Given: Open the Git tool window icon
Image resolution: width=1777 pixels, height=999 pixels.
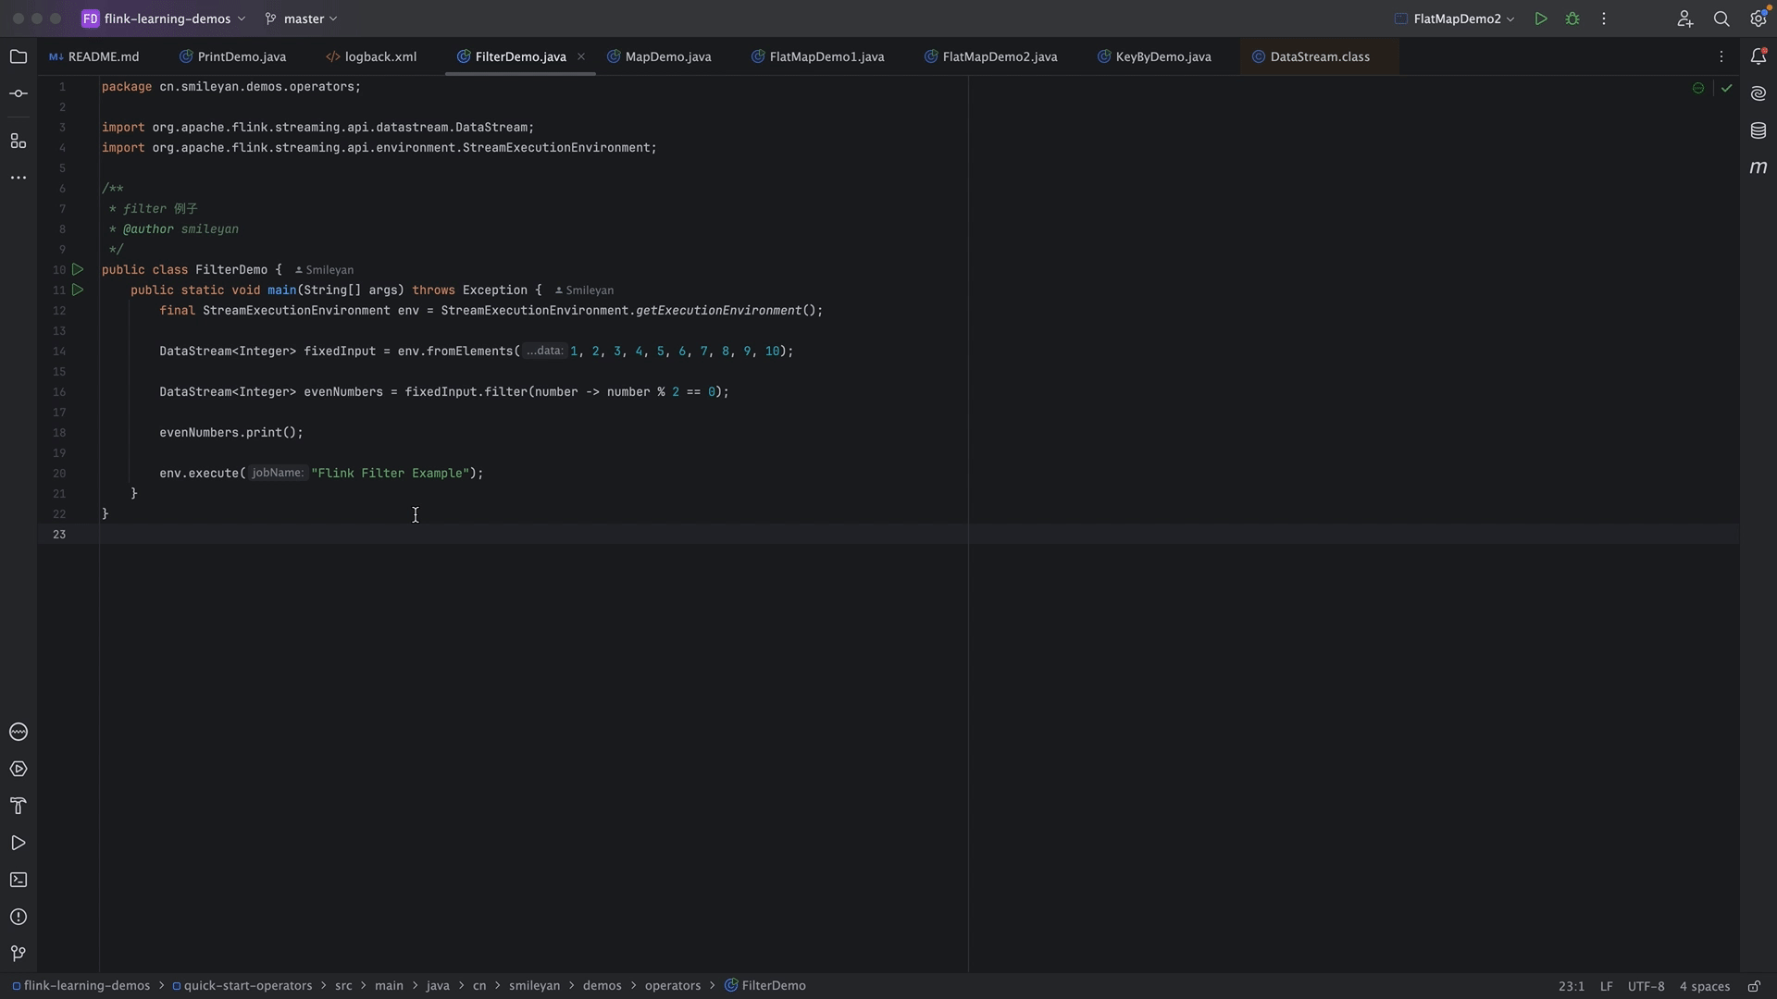Looking at the screenshot, I should (x=19, y=954).
